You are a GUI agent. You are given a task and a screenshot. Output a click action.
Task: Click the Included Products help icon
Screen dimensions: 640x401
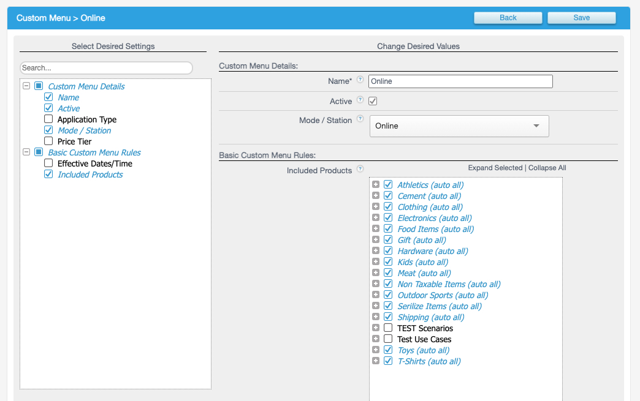pos(360,169)
